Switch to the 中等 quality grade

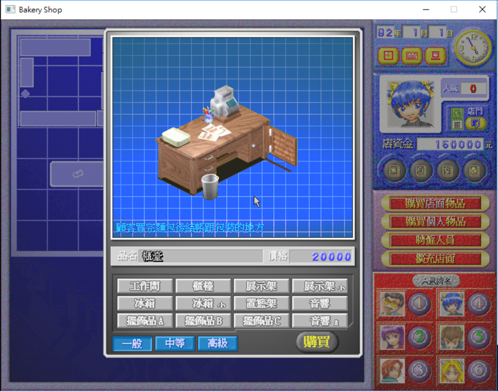[x=175, y=344]
